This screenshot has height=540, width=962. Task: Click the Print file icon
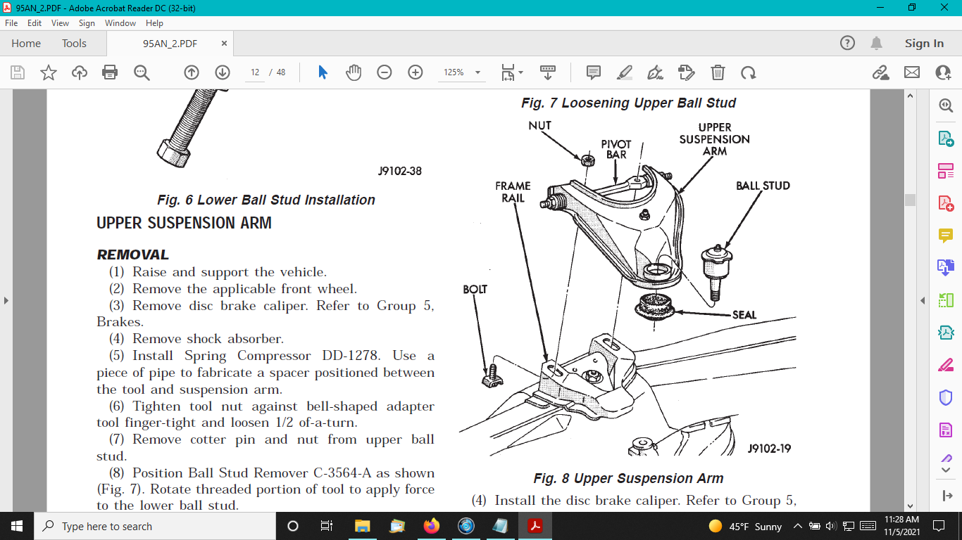coord(109,72)
